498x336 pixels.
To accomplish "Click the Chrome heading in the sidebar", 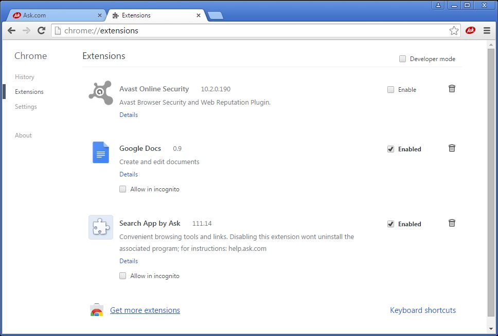I will click(30, 56).
